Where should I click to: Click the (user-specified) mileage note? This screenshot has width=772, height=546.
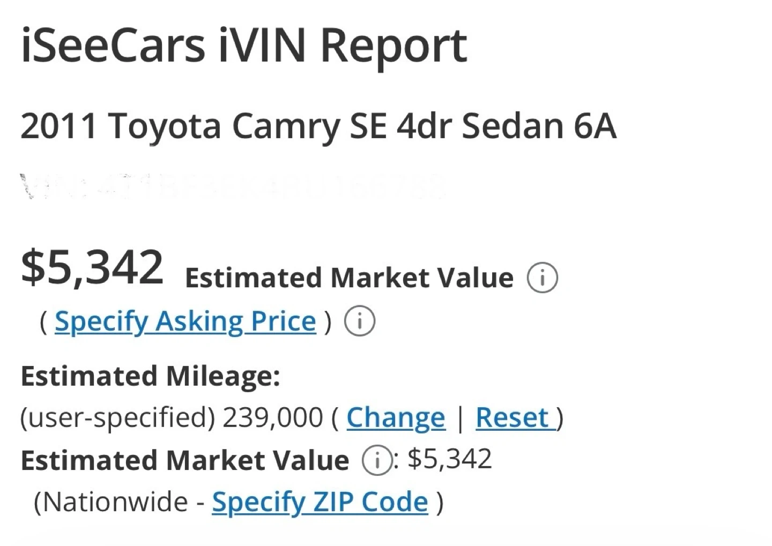pos(118,417)
